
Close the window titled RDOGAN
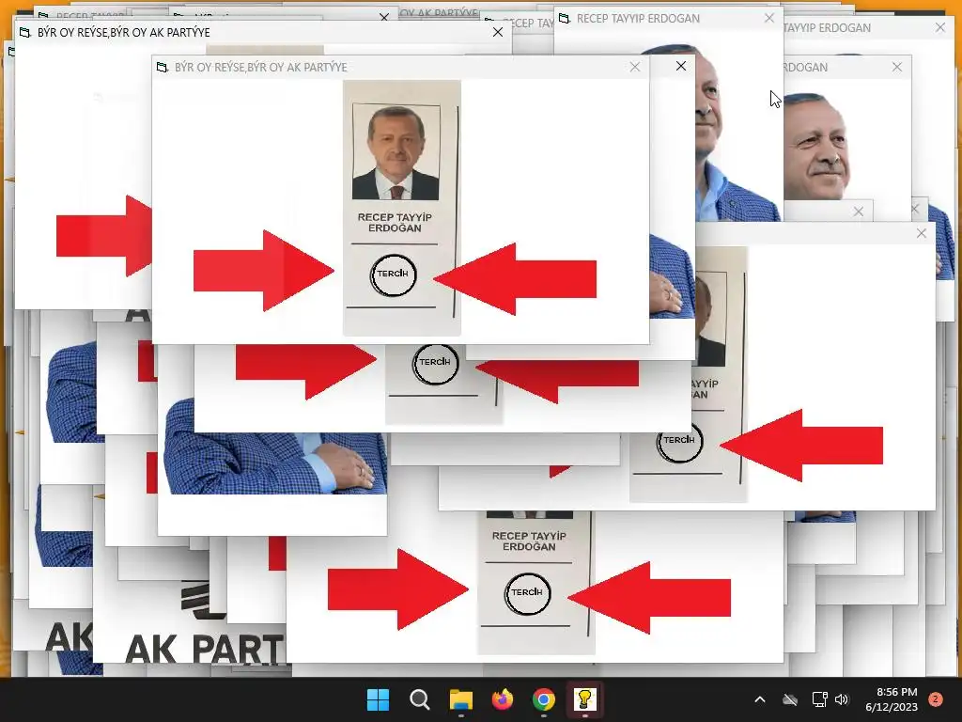pyautogui.click(x=897, y=67)
